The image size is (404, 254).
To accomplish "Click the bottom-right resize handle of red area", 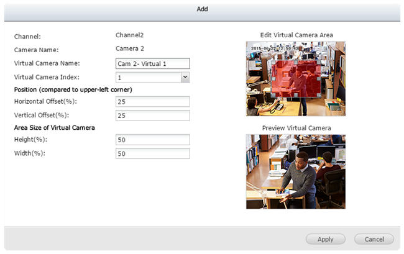I will click(x=319, y=95).
